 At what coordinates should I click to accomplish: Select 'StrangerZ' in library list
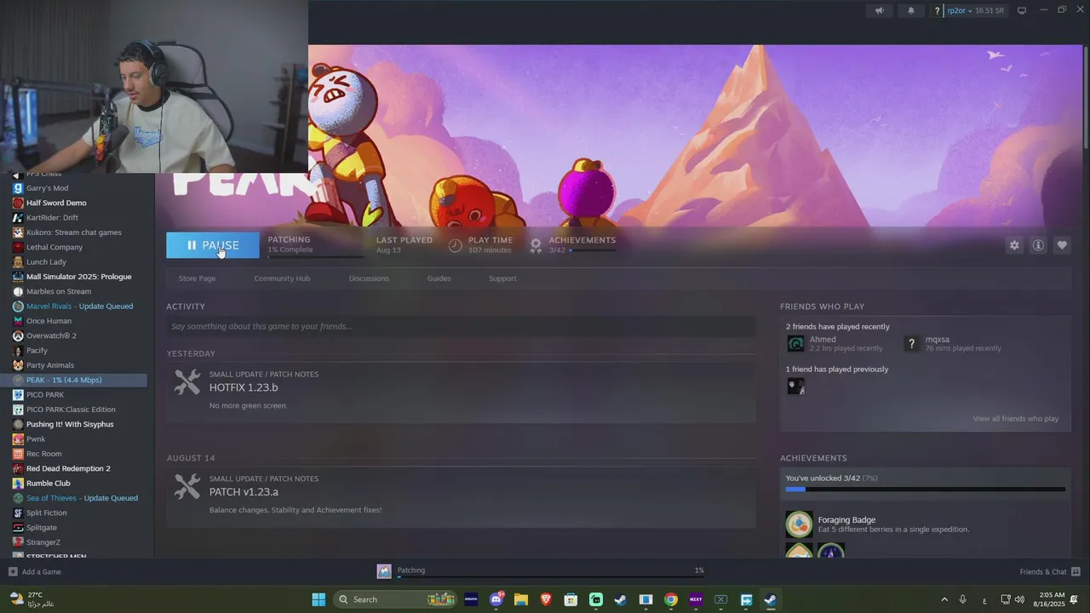[43, 542]
